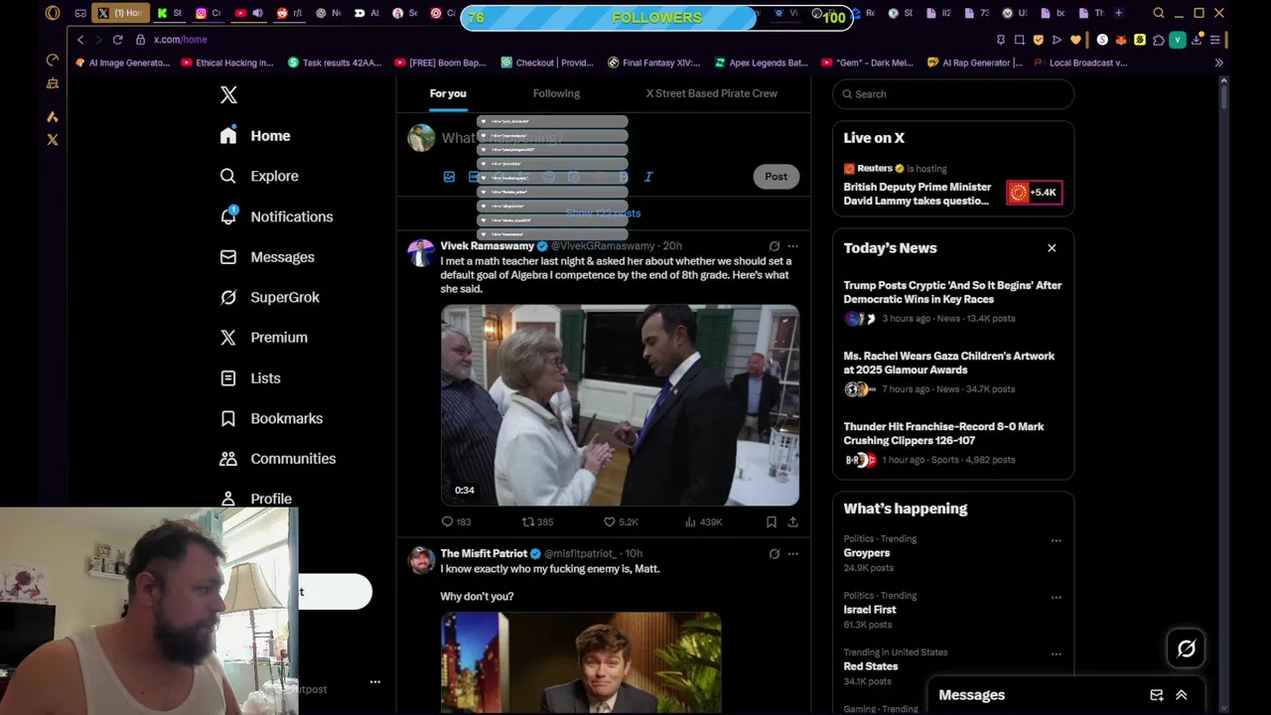Image resolution: width=1271 pixels, height=715 pixels.
Task: Open Thunder Hit Franchise-Record story
Action: (x=943, y=433)
